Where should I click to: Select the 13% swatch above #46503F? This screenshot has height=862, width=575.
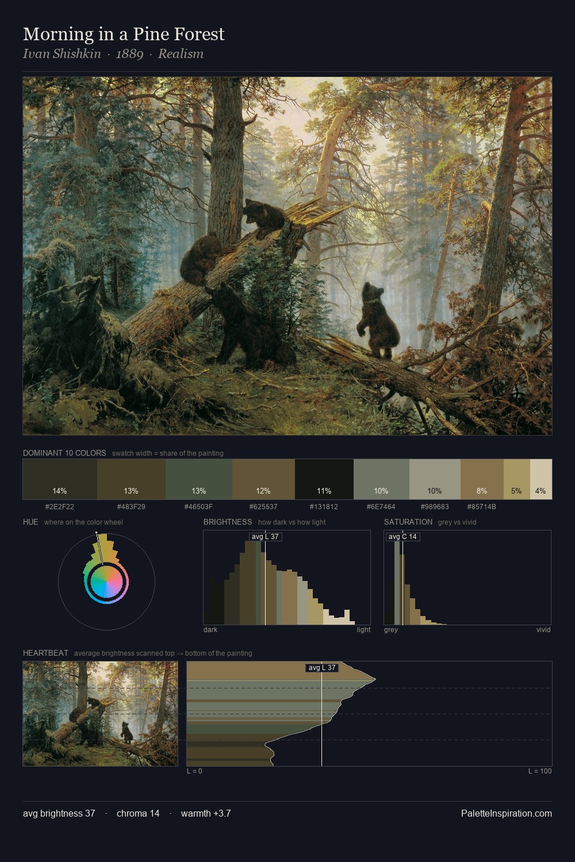tap(199, 479)
